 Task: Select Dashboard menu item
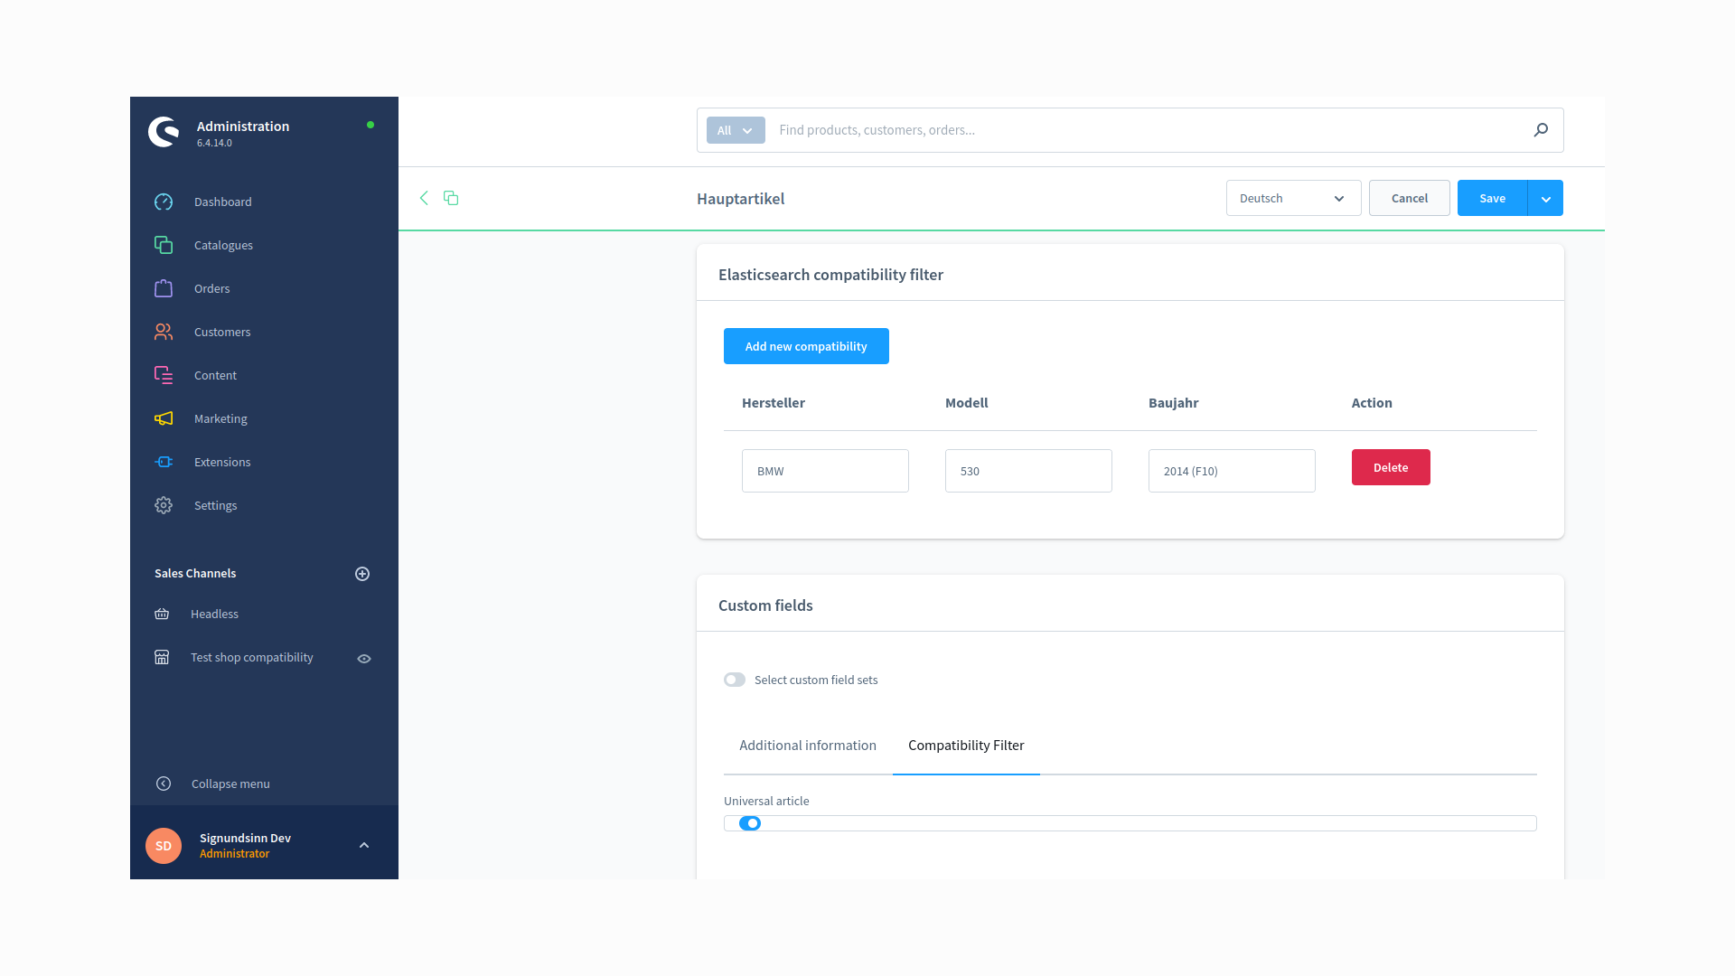click(x=222, y=202)
